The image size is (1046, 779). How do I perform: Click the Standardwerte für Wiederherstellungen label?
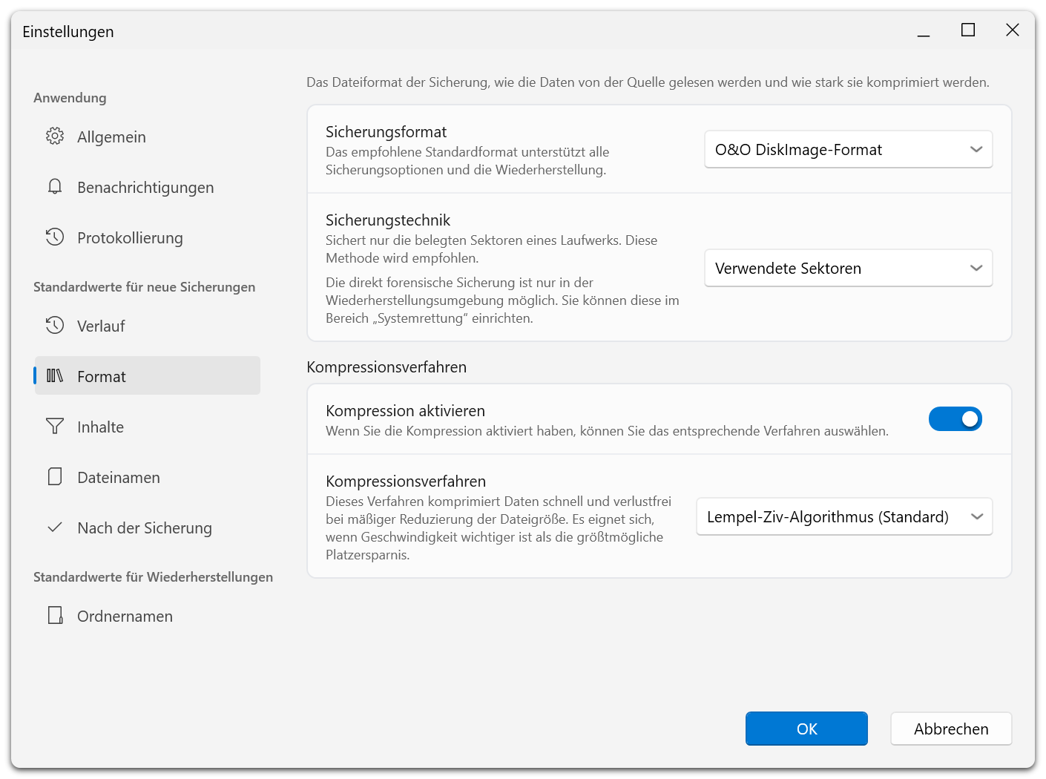pos(154,577)
